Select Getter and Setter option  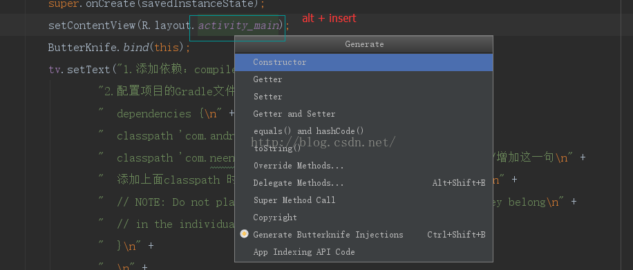tap(363, 114)
